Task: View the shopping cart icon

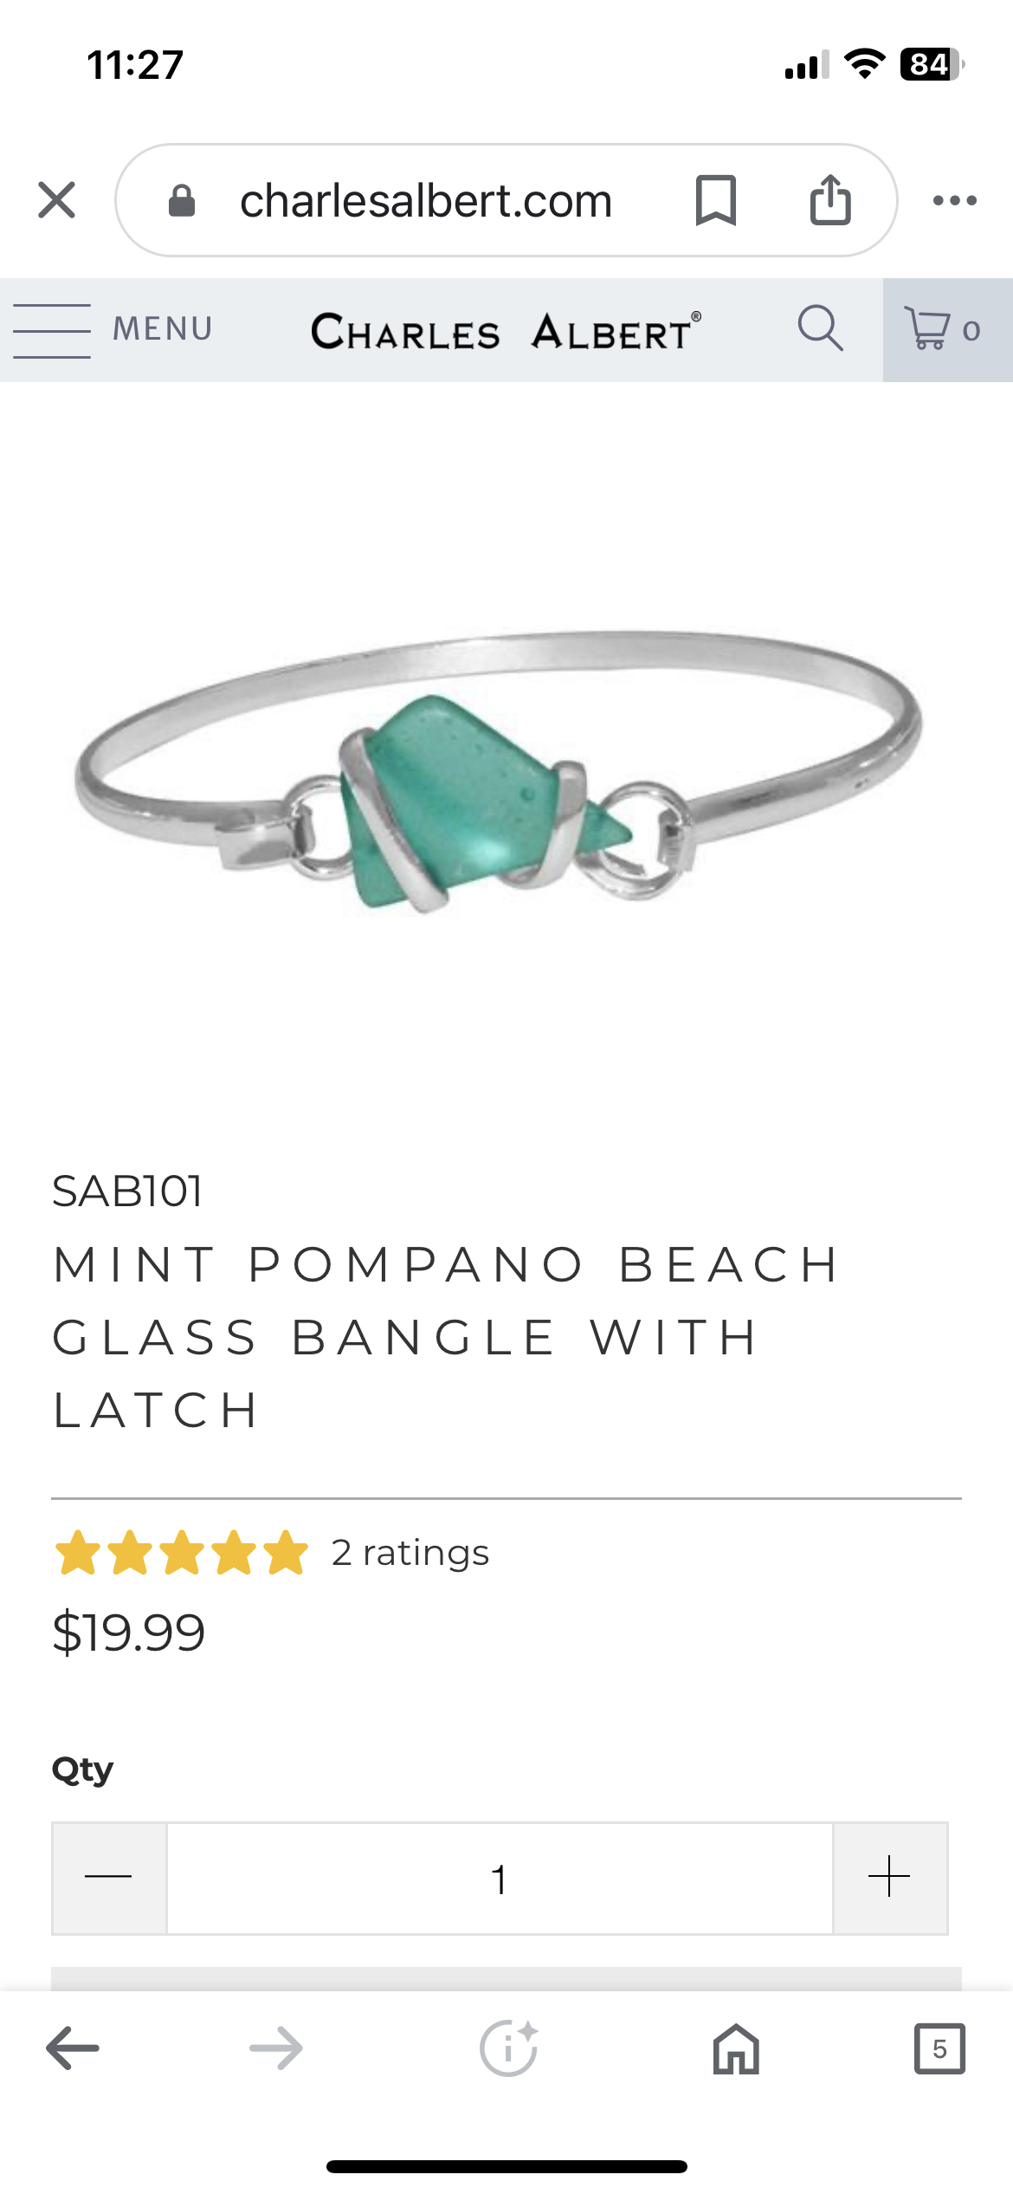Action: pos(944,329)
